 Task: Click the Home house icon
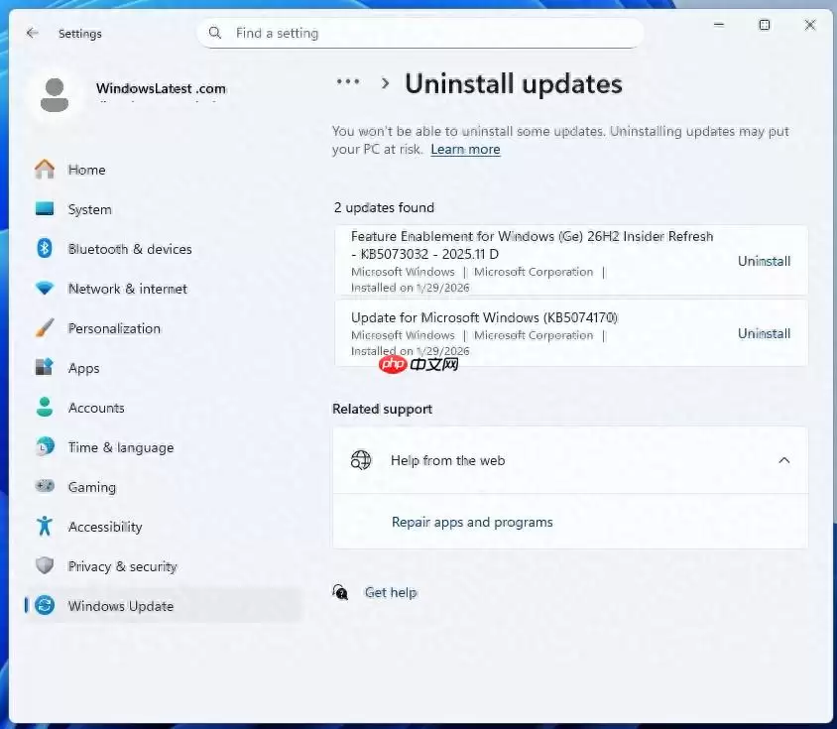(x=45, y=170)
